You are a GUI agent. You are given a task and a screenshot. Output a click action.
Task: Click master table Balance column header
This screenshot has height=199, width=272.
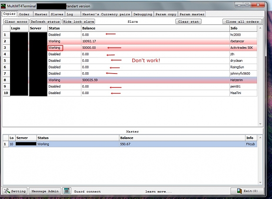(x=182, y=138)
